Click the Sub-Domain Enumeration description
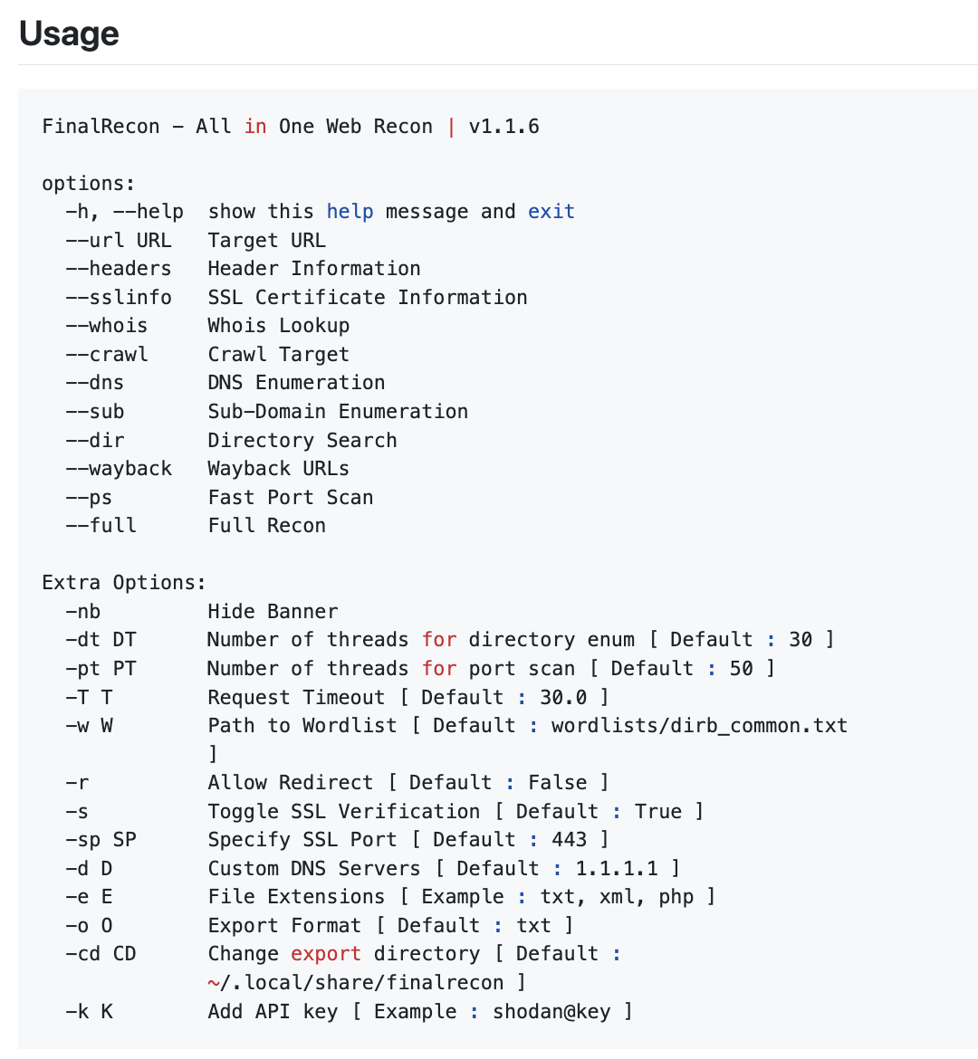This screenshot has width=978, height=1059. click(338, 411)
